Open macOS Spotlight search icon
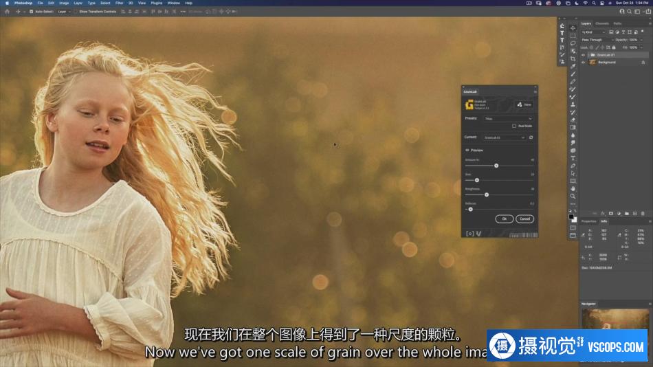Screen dimensions: 653x367 pos(594,3)
